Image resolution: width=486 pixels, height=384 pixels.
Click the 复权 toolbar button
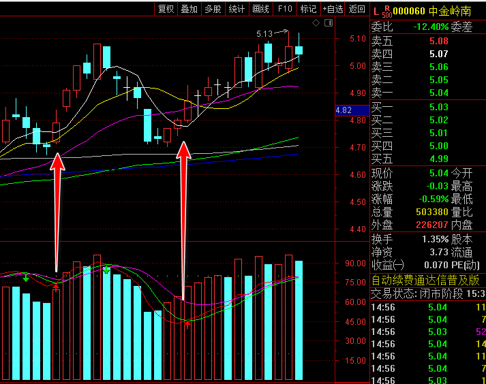click(166, 10)
